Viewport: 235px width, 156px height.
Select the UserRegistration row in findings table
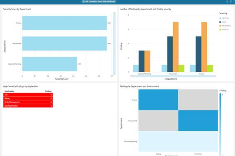(28, 106)
